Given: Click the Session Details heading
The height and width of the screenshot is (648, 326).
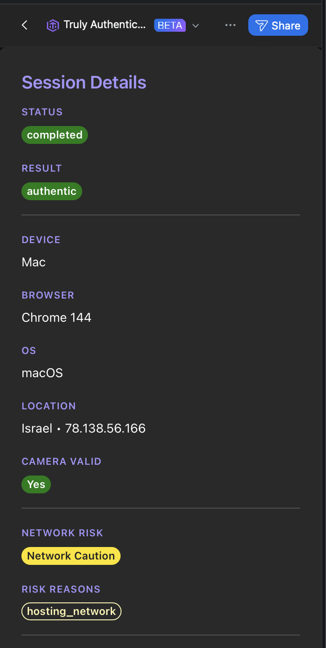Looking at the screenshot, I should point(84,83).
